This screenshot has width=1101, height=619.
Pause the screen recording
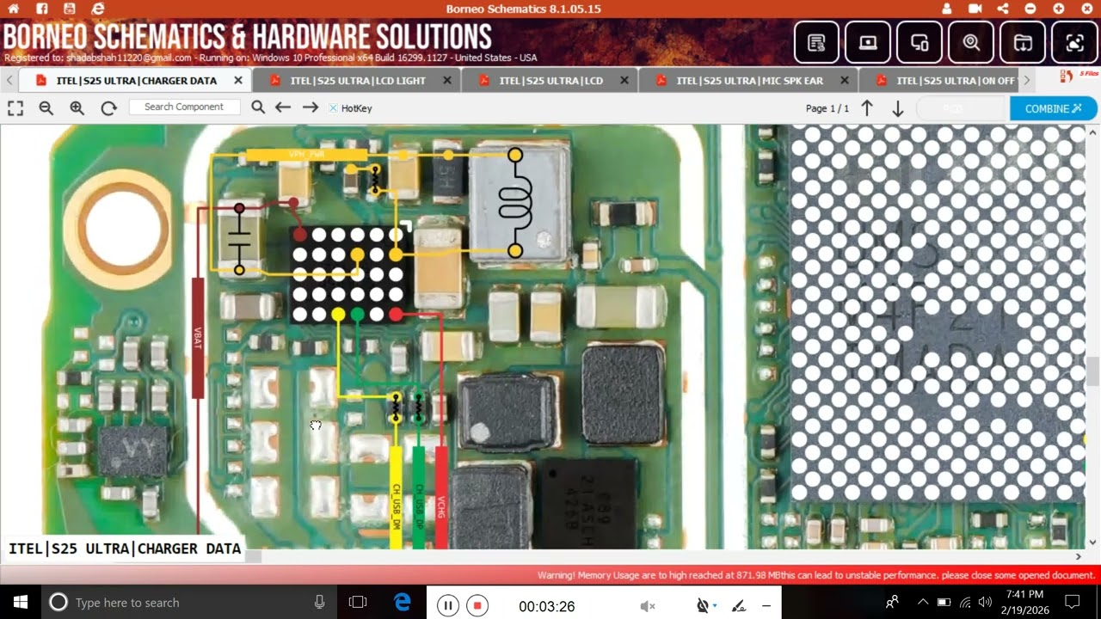click(x=447, y=605)
